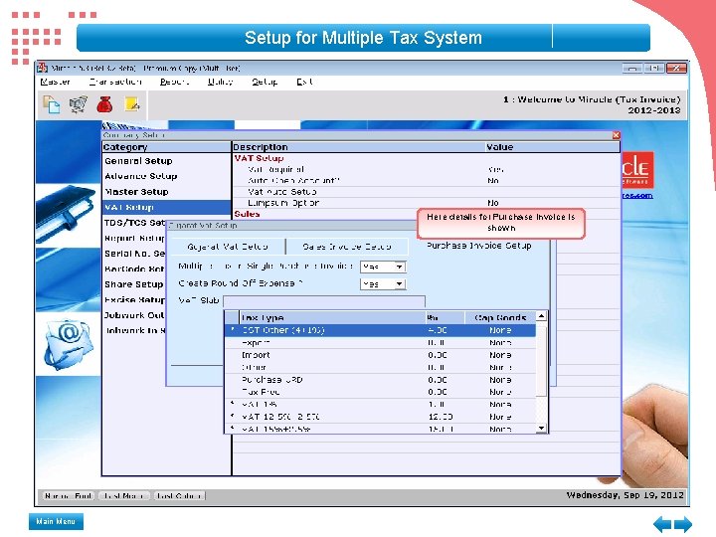Select Tax Free tax type row
Viewport: 716px width, 537px height.
pyautogui.click(x=380, y=392)
